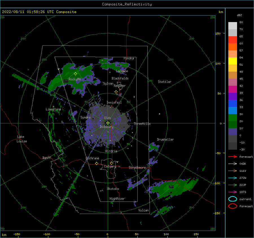Click the Drumheller town label

pos(165,140)
